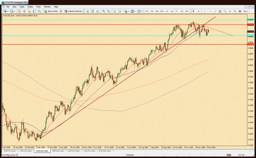
Task: Expand the Arrows objects dropdown arrow
Action: [x=248, y=11]
